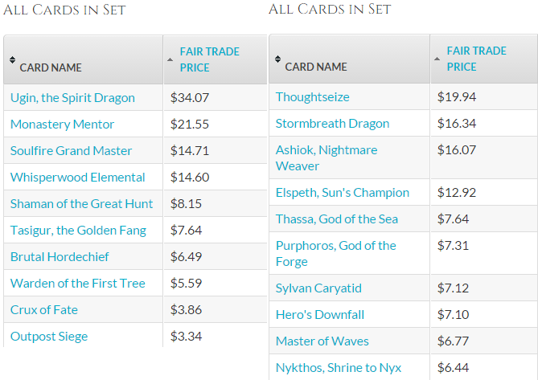Click sort arrows beside right Card Name header
The width and height of the screenshot is (538, 380).
click(x=277, y=59)
